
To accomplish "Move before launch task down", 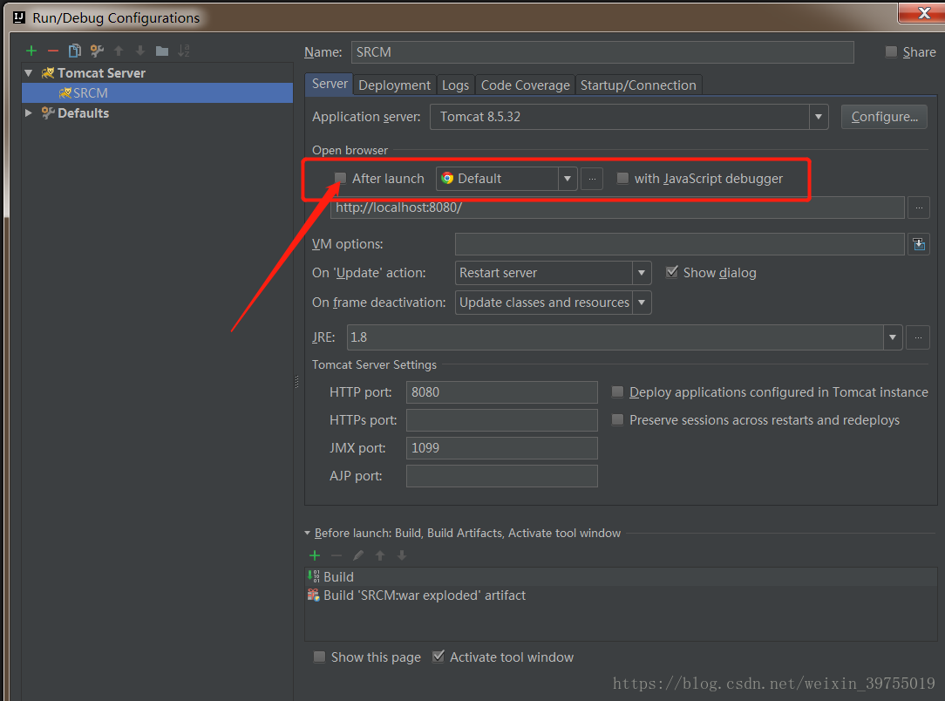I will [401, 555].
